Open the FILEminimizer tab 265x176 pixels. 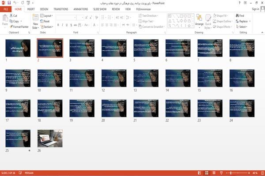(x=144, y=9)
